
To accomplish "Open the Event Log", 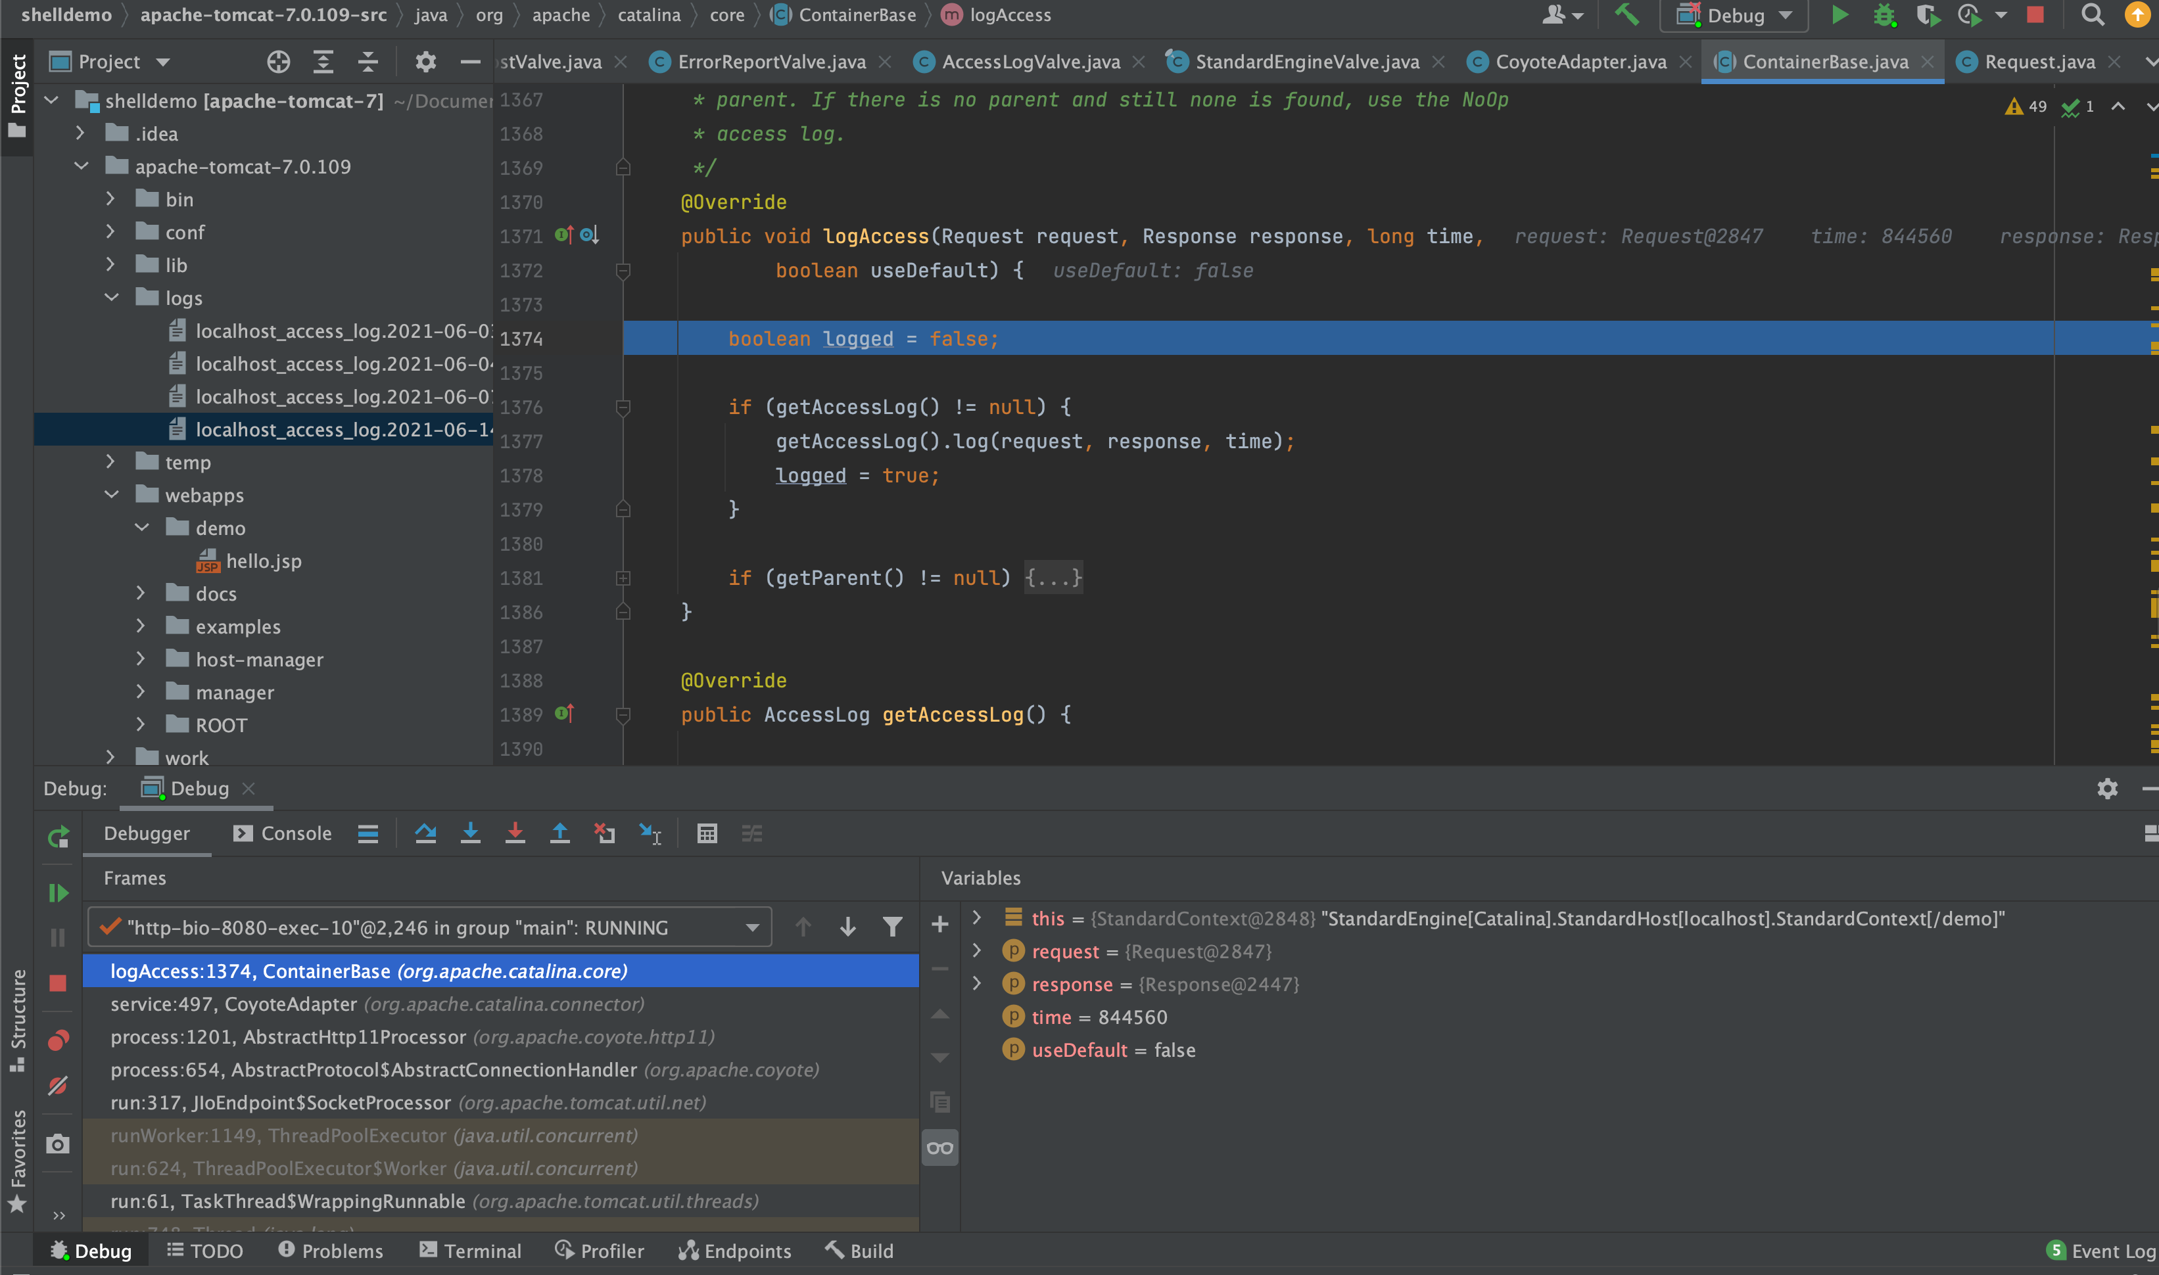I will click(2100, 1251).
